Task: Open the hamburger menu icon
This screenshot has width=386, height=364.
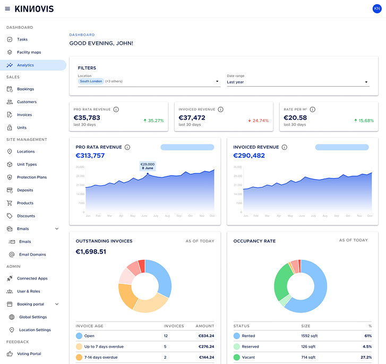Action: [x=7, y=9]
